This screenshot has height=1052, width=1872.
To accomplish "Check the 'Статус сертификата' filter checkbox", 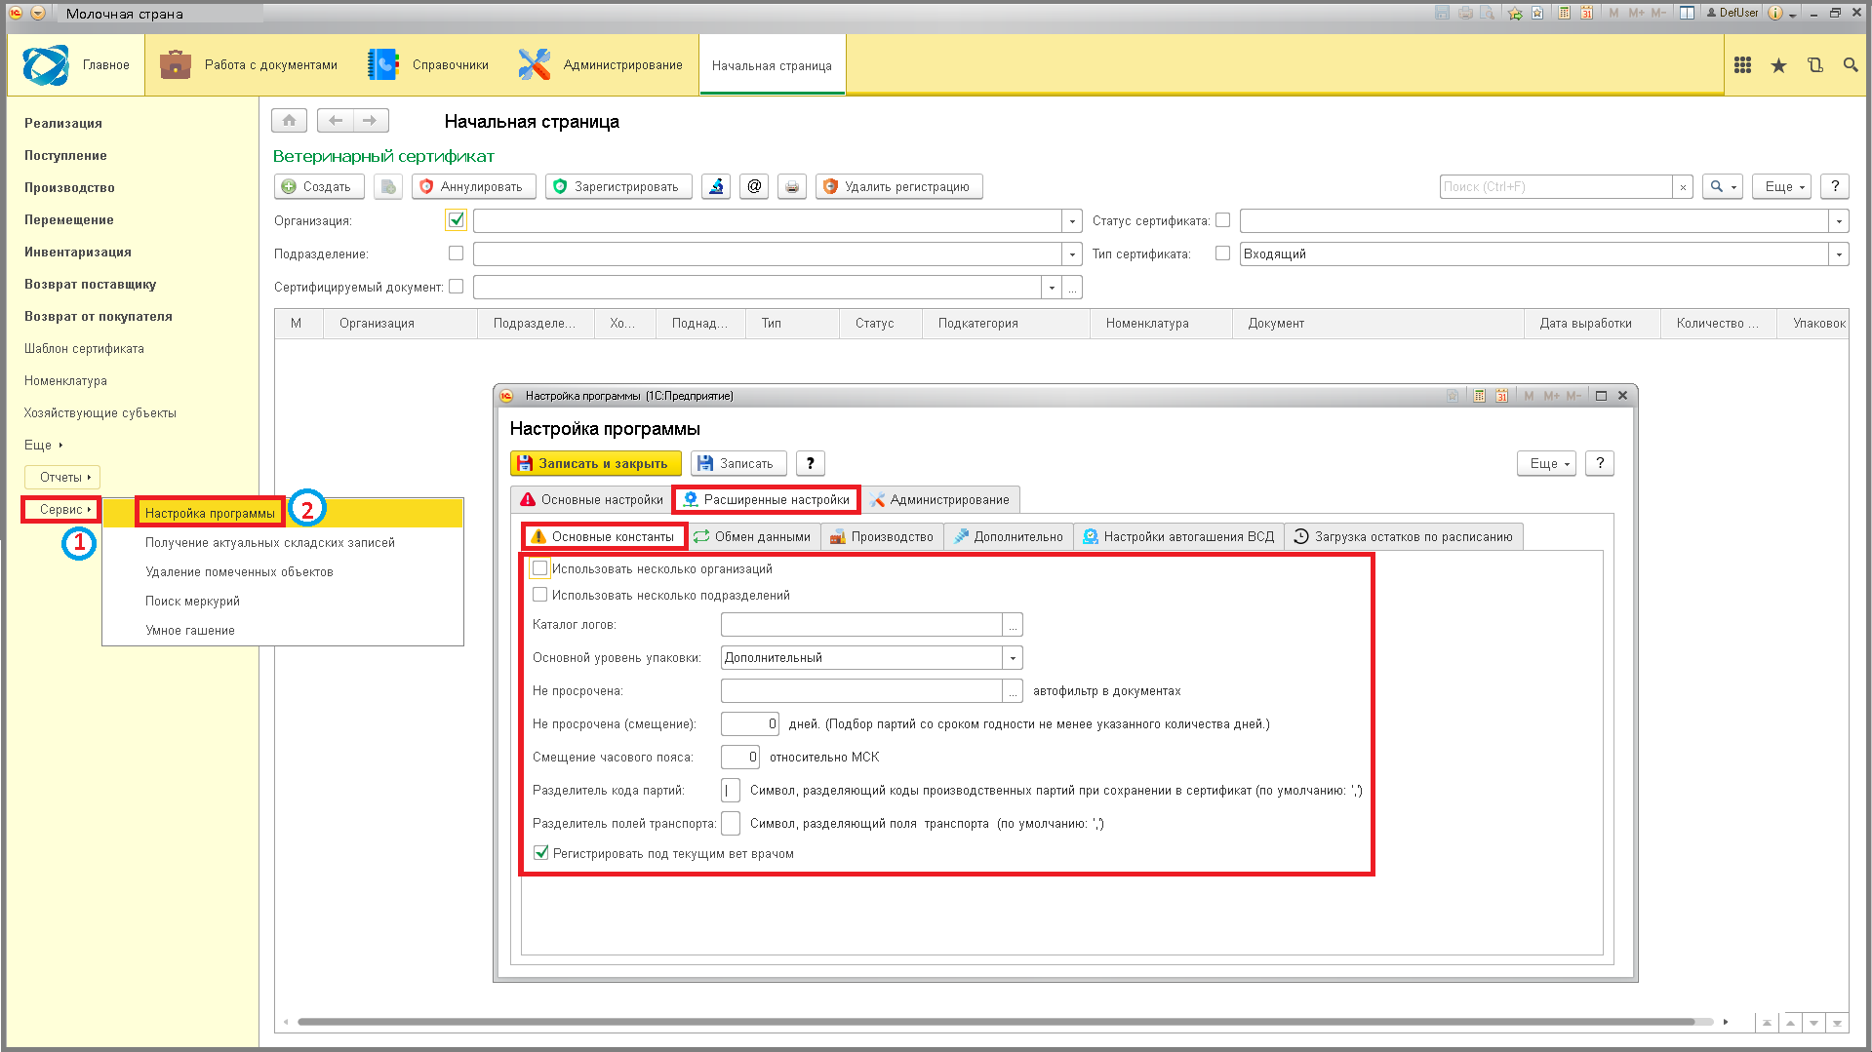I will tap(1222, 220).
